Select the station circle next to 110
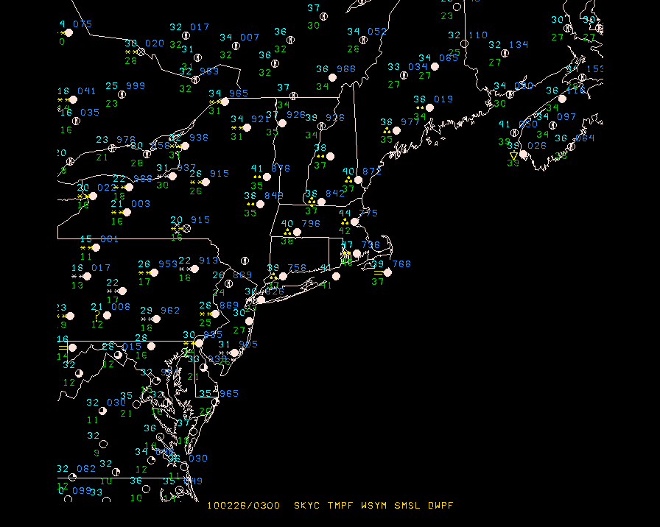This screenshot has height=527, width=660. coord(465,43)
